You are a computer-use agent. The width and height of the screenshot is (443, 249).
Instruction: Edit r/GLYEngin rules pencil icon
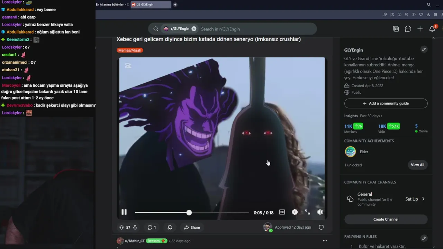tap(424, 238)
